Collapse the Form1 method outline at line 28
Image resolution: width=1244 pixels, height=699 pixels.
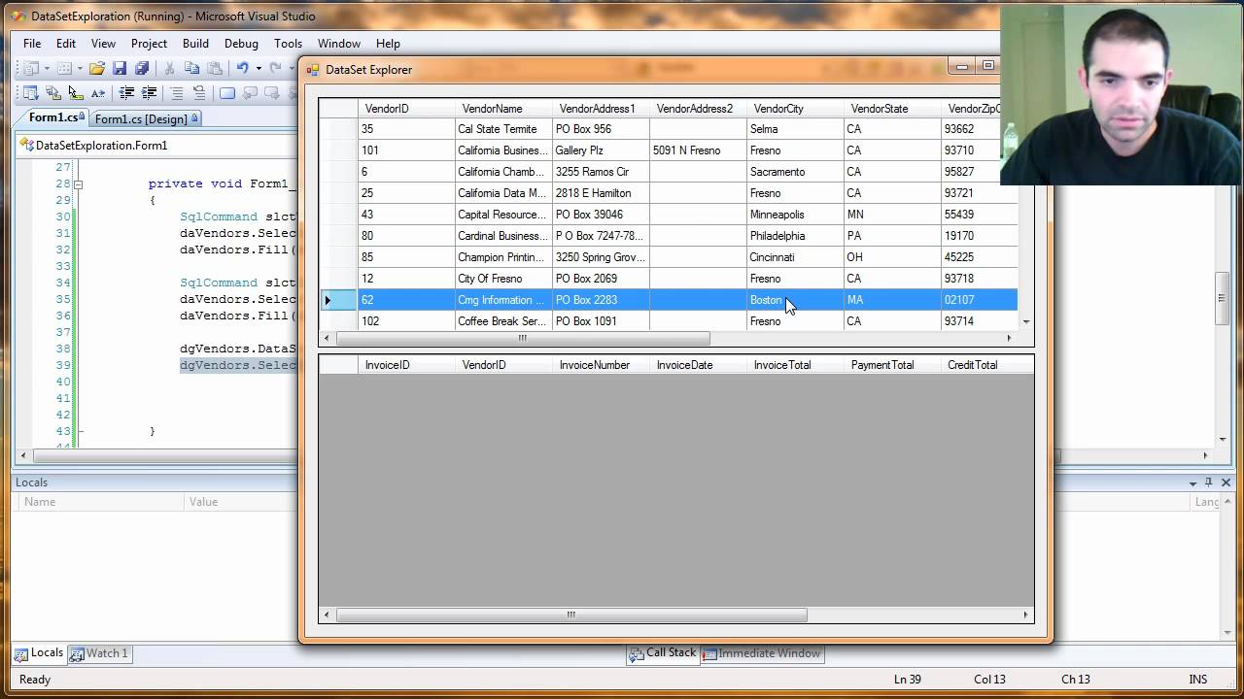tap(79, 183)
